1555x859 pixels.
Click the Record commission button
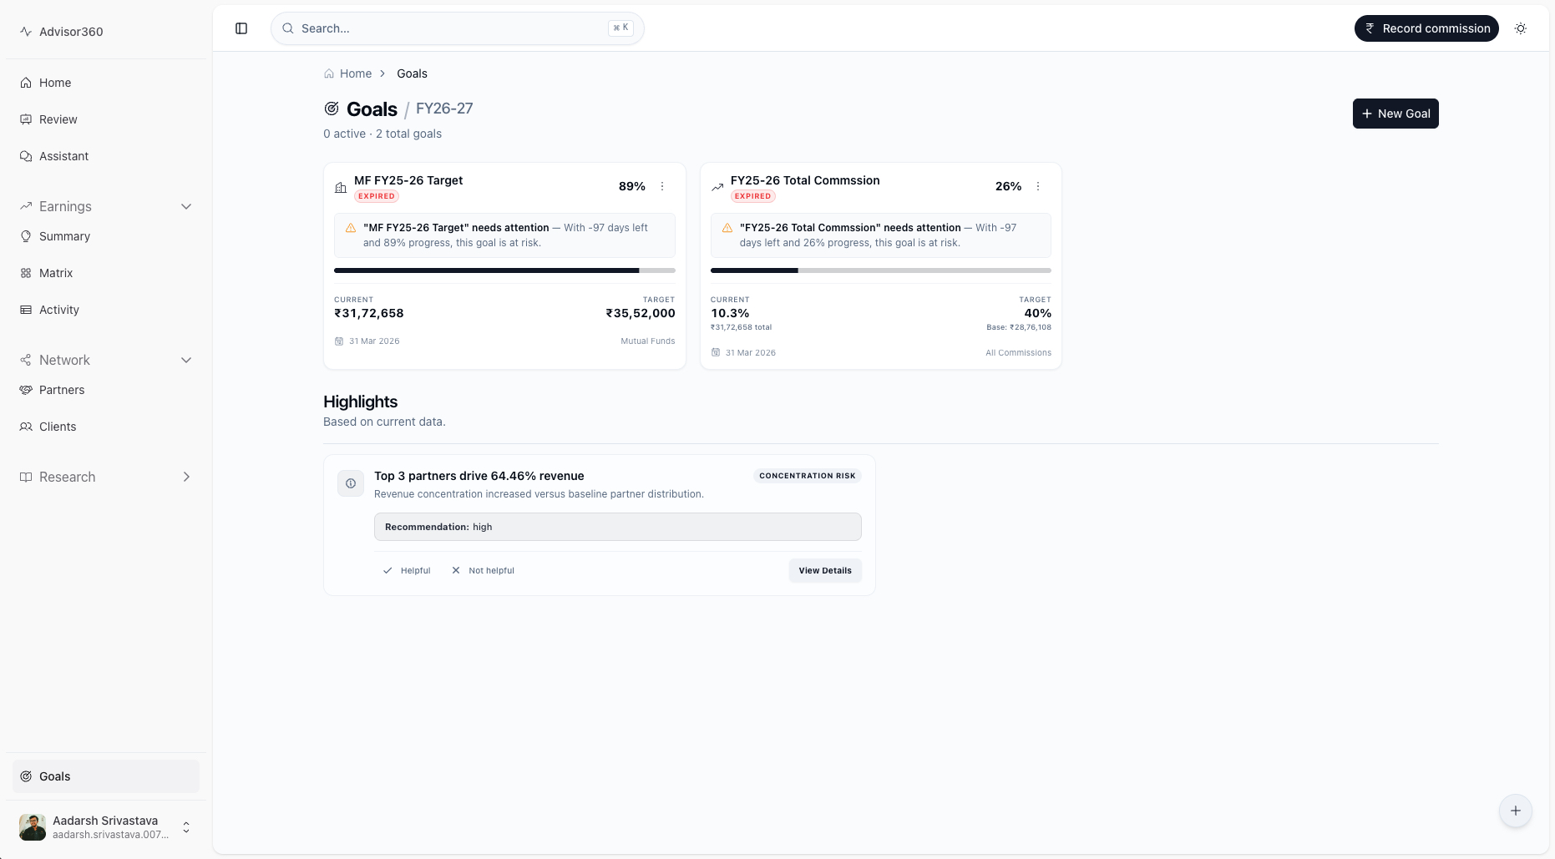pos(1426,28)
